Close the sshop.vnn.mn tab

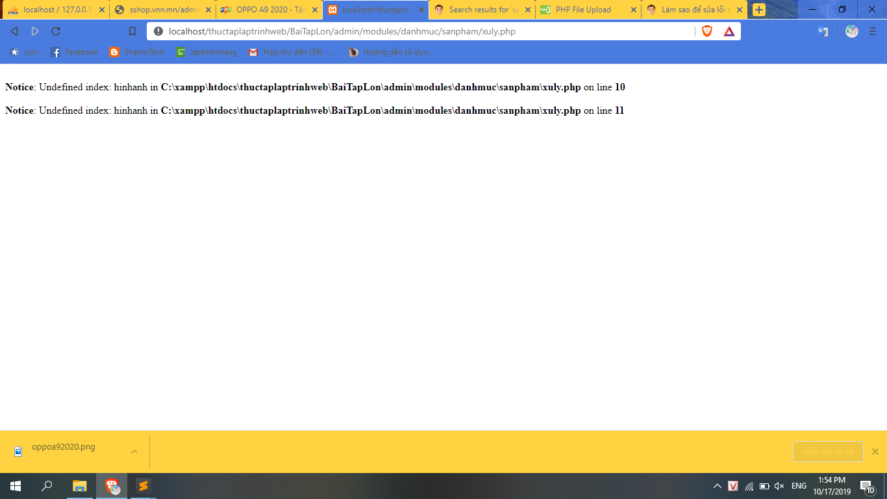[x=208, y=10]
